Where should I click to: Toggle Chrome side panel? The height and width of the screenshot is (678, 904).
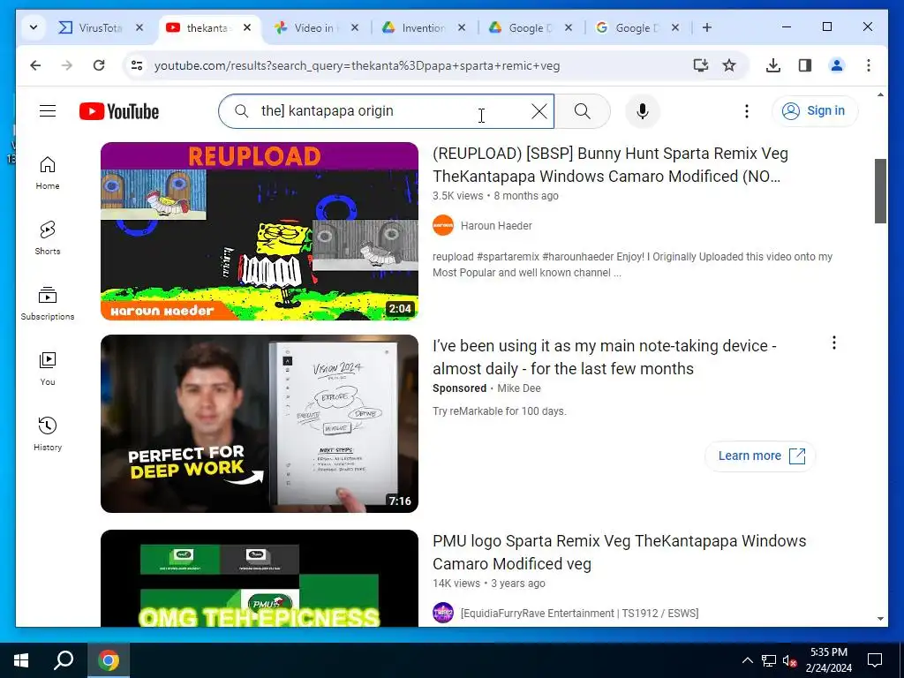tap(805, 65)
